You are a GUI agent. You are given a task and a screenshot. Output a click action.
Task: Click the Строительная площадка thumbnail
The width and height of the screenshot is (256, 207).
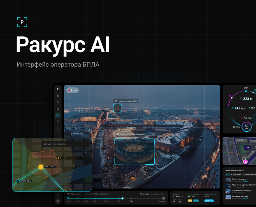(x=228, y=191)
